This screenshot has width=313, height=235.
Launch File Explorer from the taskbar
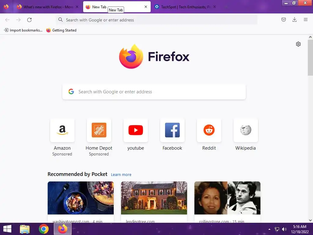[25, 229]
